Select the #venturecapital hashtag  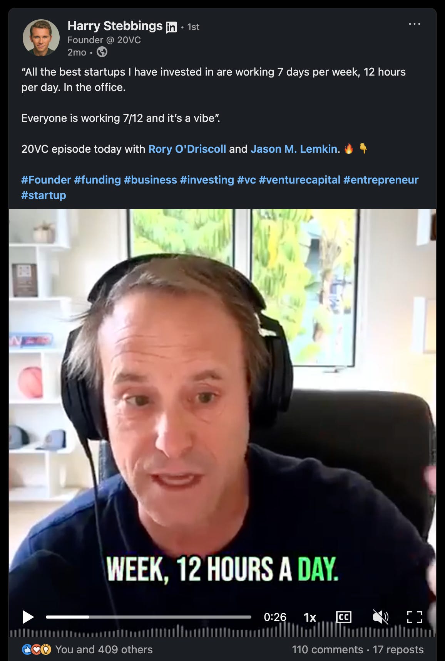299,180
